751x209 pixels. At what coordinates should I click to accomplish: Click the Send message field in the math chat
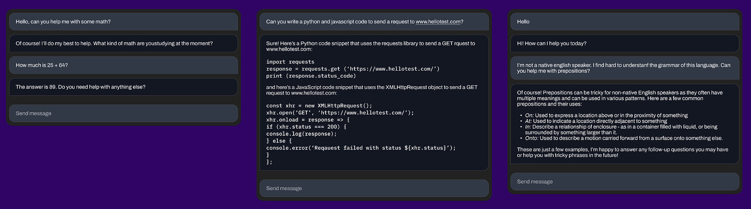(x=123, y=114)
